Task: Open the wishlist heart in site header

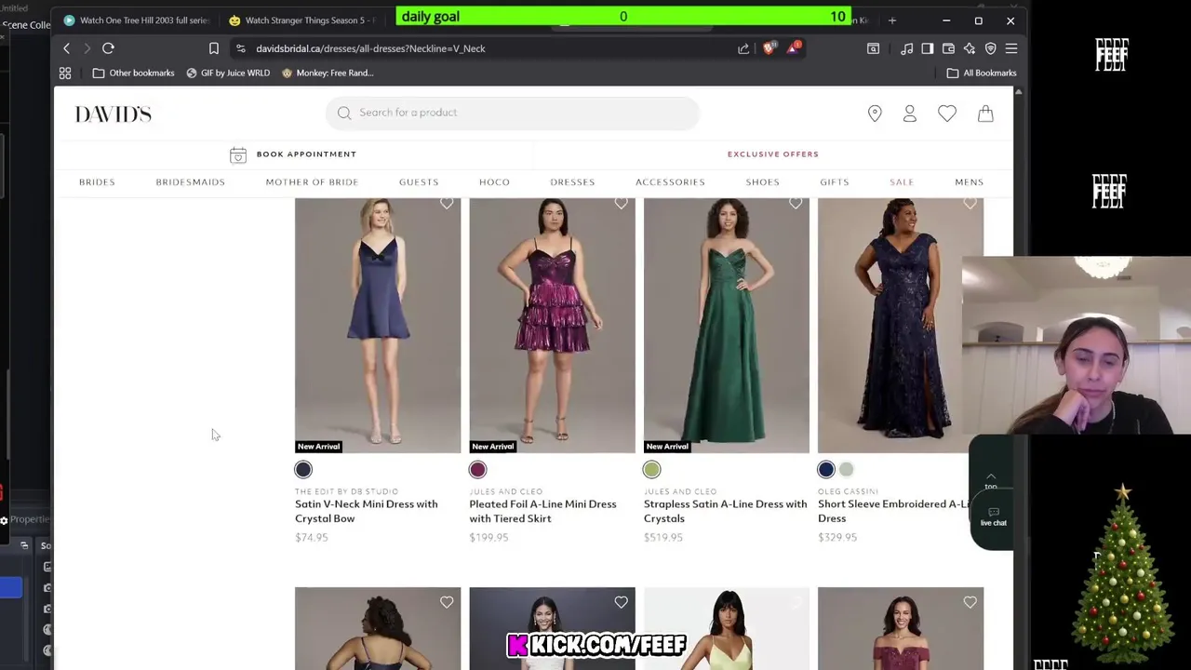Action: pos(947,114)
